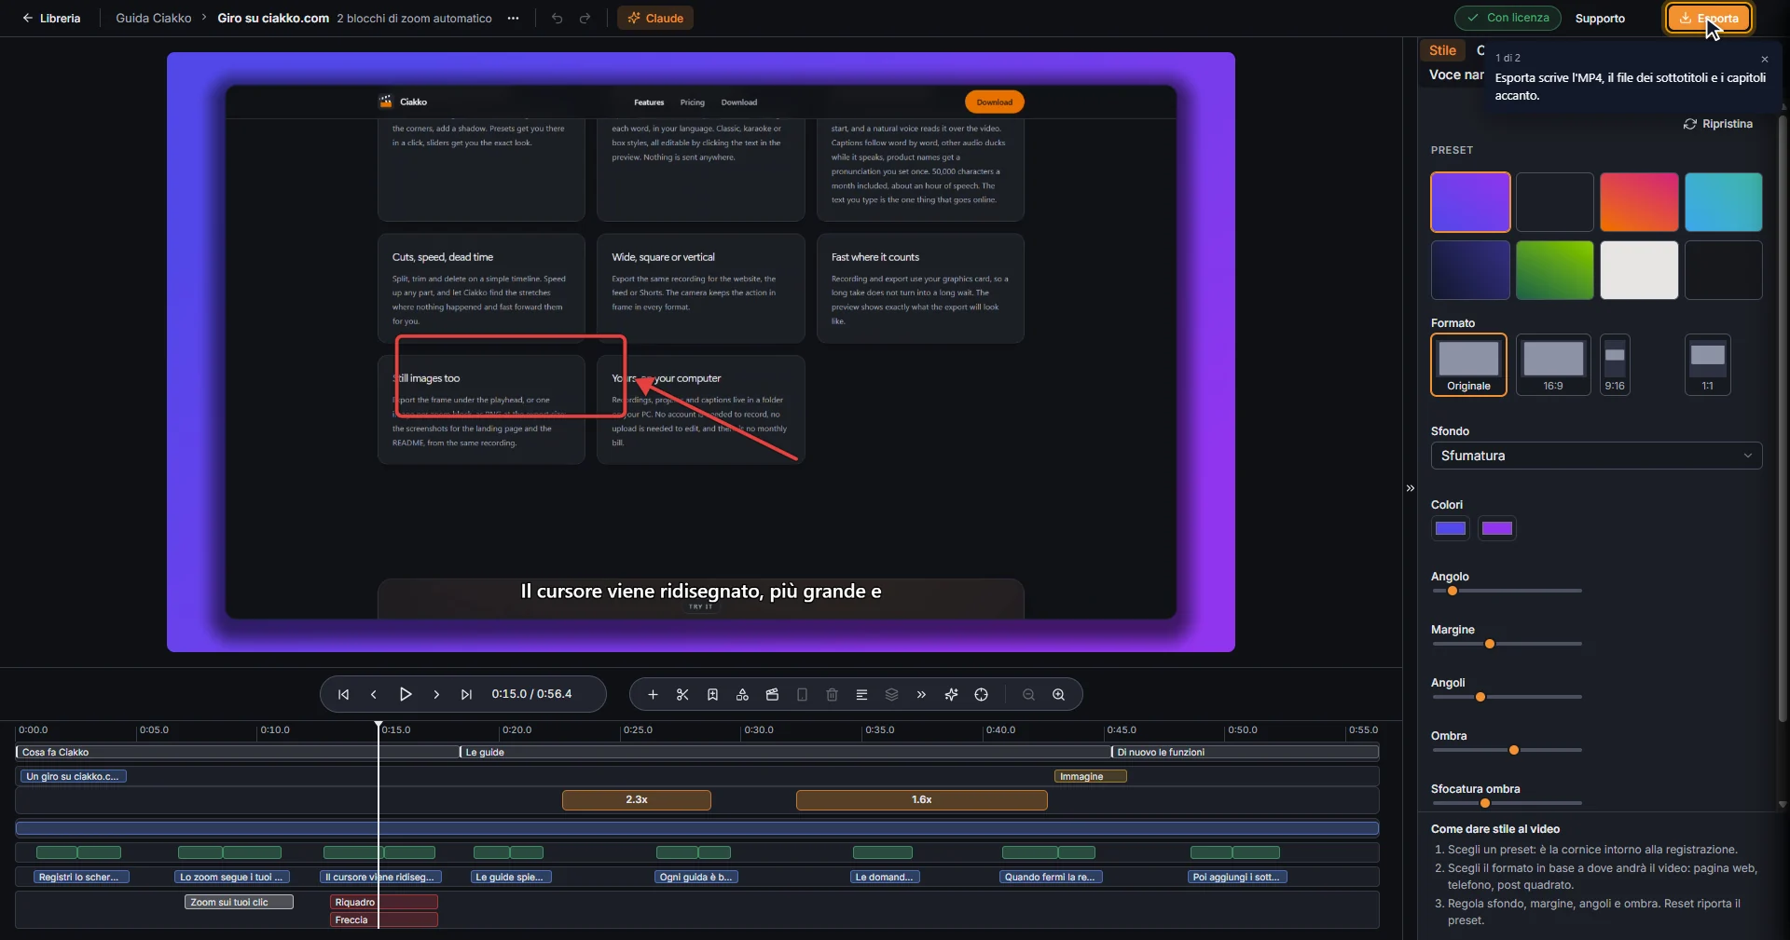Select the 1:1 square format
This screenshot has height=940, width=1790.
point(1708,365)
